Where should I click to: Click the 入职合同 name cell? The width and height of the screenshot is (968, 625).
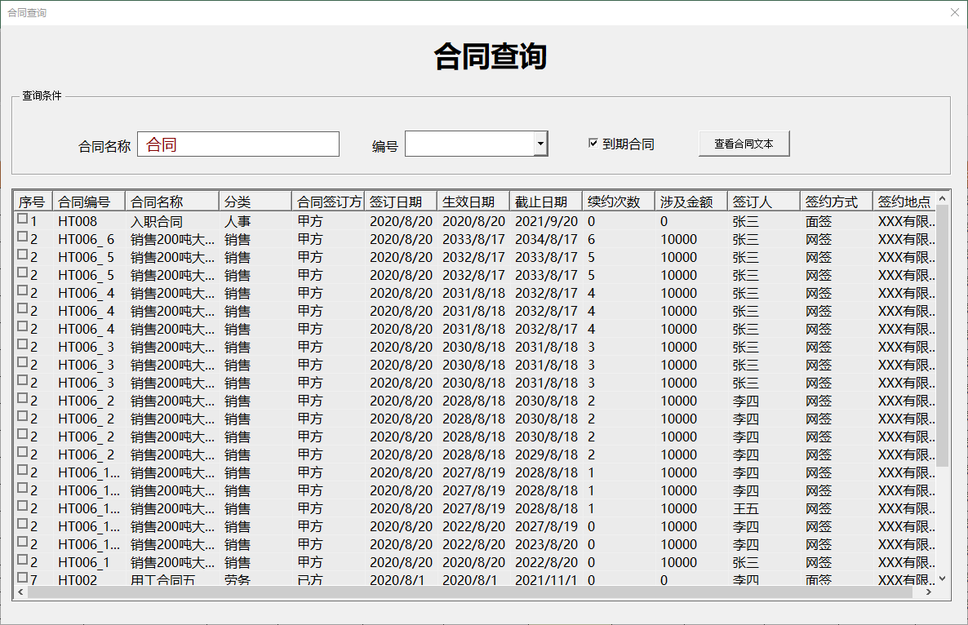pos(157,221)
